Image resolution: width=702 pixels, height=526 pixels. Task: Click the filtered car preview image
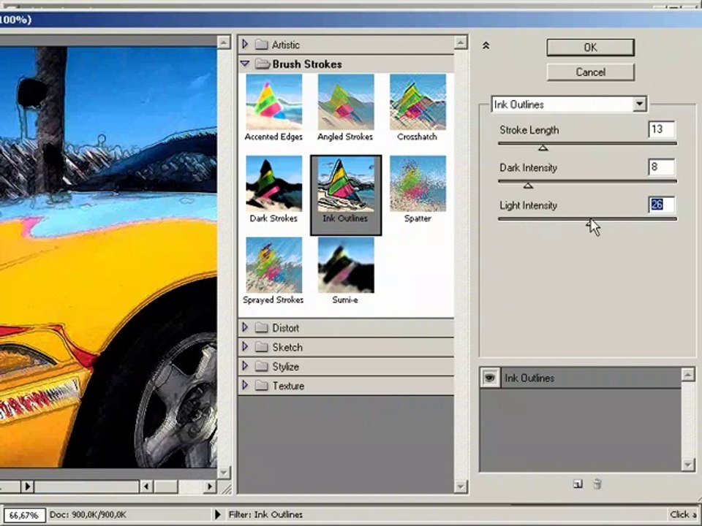pyautogui.click(x=108, y=257)
